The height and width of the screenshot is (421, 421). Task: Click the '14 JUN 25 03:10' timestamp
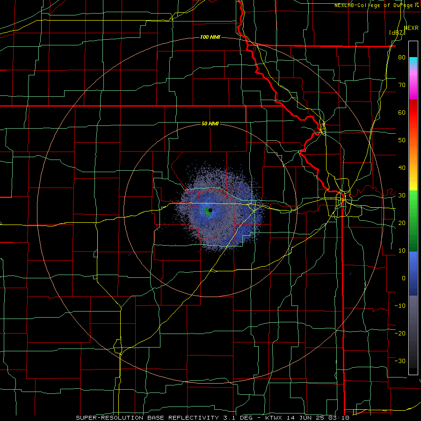[318, 418]
